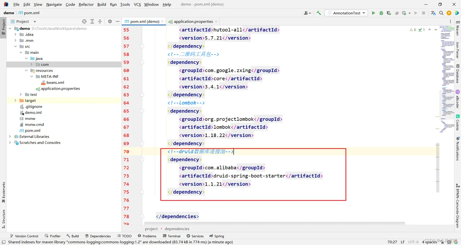Screen dimensions: 461x245
Task: Open Project panel gear settings
Action: tap(110, 21)
